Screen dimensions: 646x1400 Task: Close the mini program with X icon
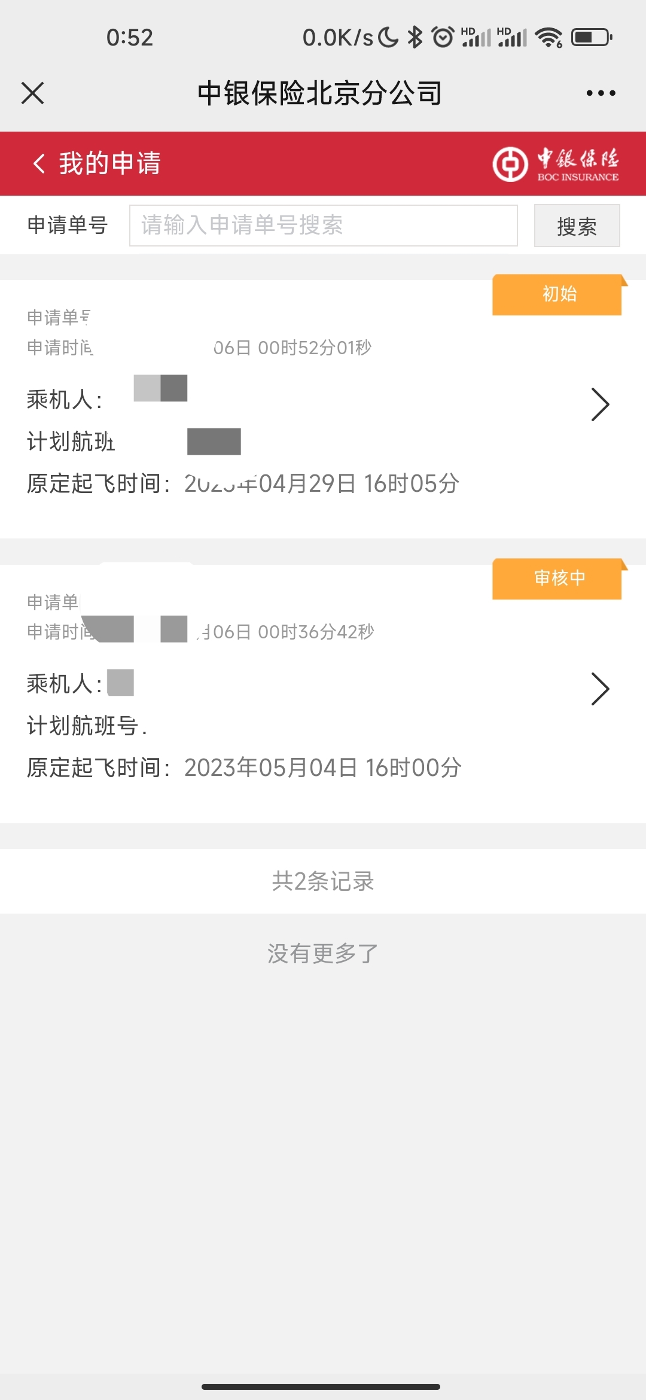(32, 93)
